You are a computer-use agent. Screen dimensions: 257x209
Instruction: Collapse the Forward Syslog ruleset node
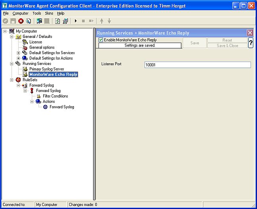18,85
